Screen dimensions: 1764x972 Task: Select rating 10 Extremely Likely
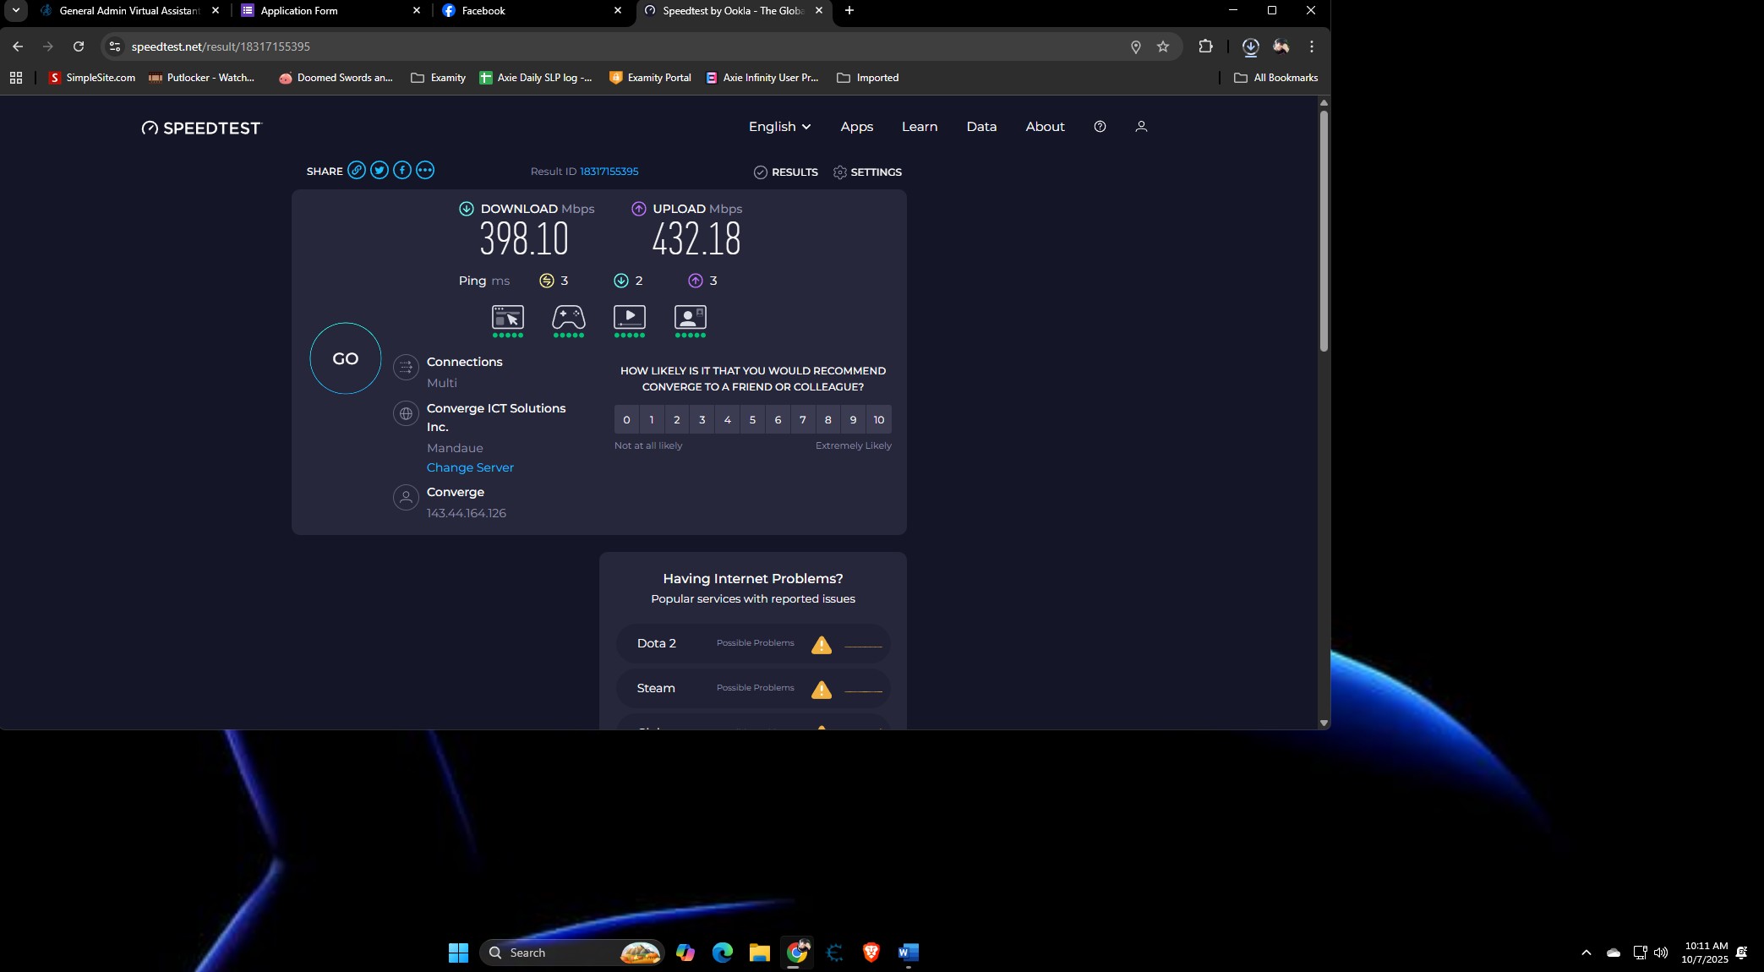tap(879, 420)
